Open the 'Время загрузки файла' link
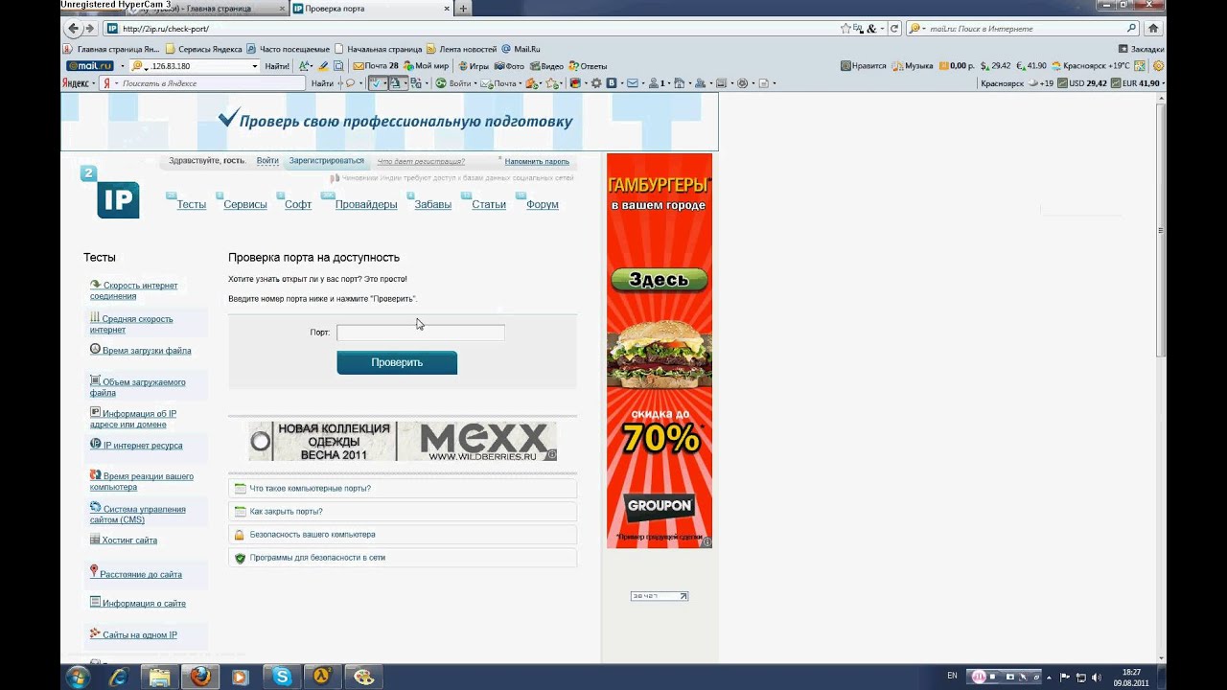The height and width of the screenshot is (690, 1227). tap(141, 351)
